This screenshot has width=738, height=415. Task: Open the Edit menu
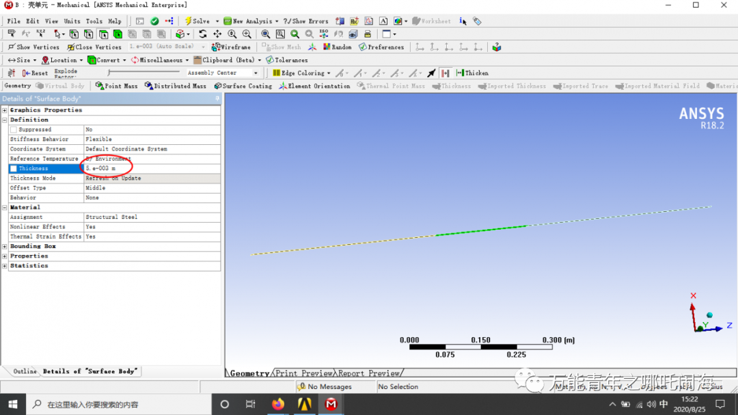pyautogui.click(x=33, y=21)
